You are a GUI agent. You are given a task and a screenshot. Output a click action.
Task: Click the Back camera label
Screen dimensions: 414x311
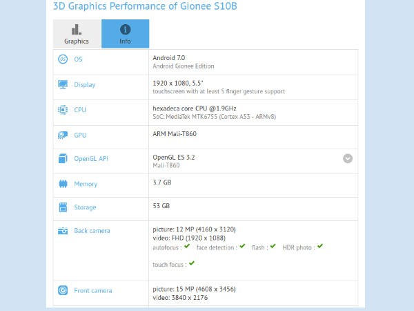pos(92,231)
